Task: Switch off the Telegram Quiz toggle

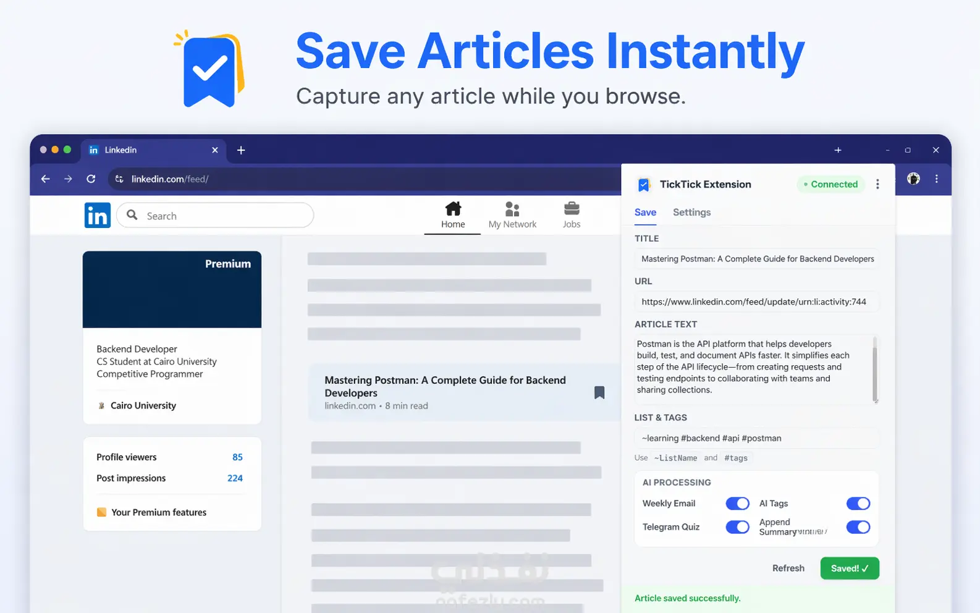Action: pyautogui.click(x=737, y=527)
